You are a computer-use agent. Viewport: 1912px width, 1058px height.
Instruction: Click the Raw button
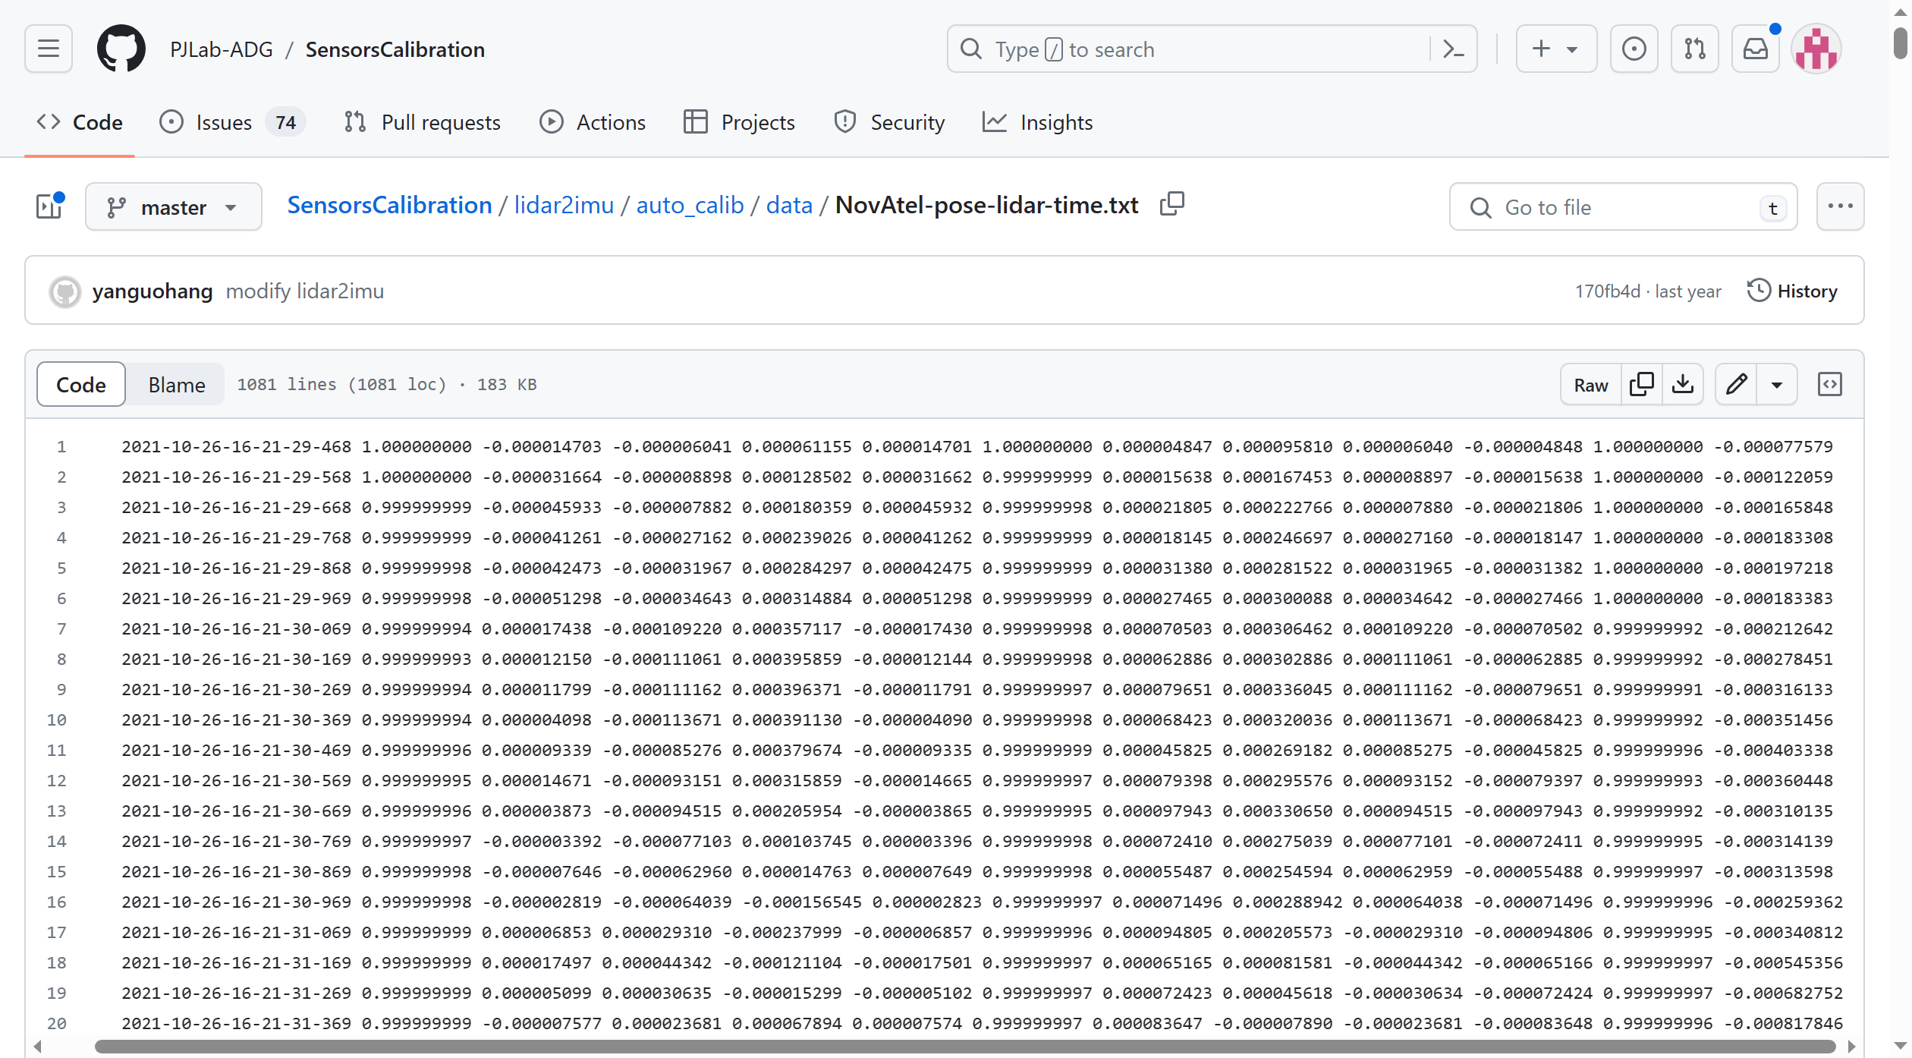[x=1590, y=385]
